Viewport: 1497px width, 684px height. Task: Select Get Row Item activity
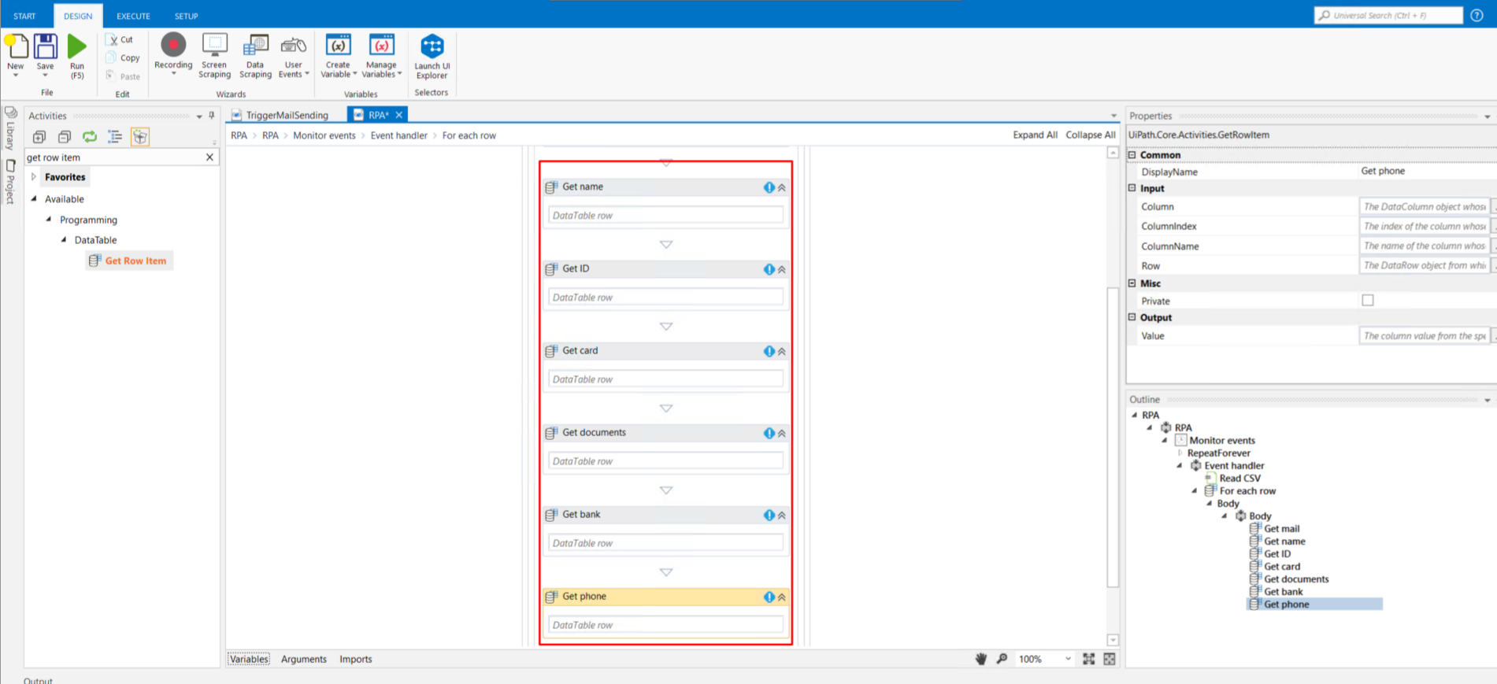pos(129,261)
